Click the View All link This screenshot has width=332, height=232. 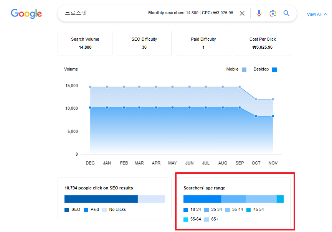click(x=314, y=14)
